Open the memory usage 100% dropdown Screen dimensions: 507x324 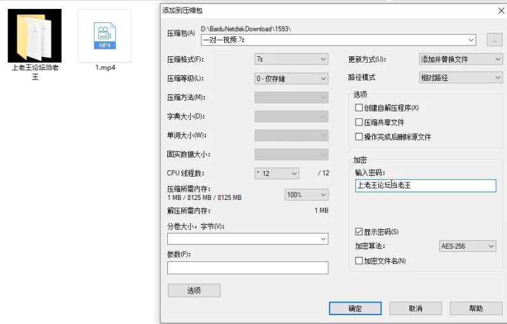coord(307,195)
